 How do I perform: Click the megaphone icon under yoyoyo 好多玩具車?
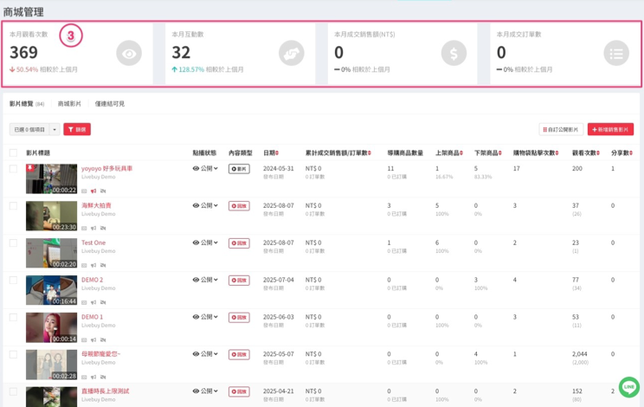pos(93,191)
